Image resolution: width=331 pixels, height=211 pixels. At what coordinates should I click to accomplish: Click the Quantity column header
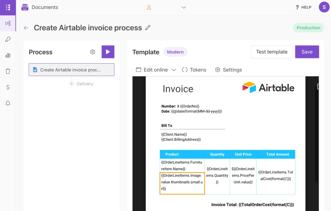[217, 154]
